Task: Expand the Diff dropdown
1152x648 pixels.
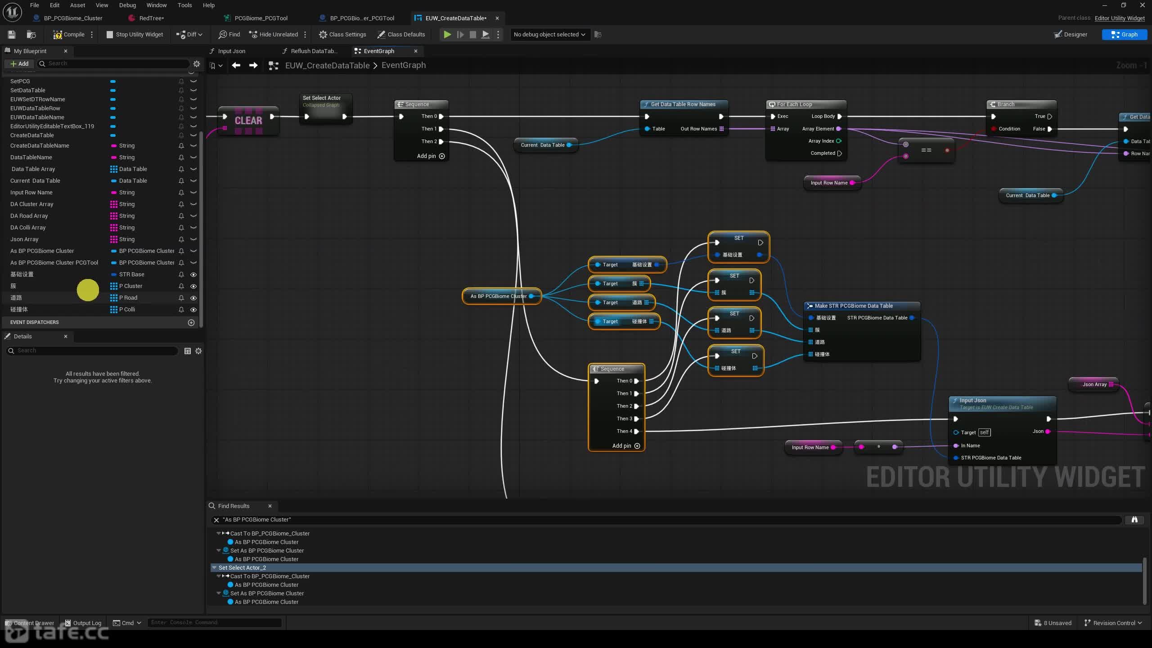Action: (190, 35)
